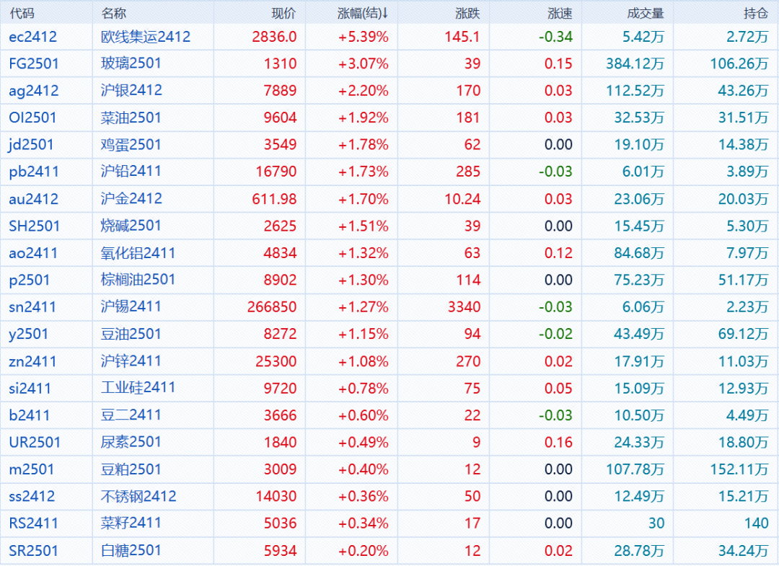
Task: Click the +5.39% change value
Action: pyautogui.click(x=363, y=37)
